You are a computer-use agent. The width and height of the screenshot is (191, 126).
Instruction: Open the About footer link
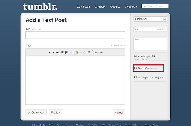coord(59,125)
